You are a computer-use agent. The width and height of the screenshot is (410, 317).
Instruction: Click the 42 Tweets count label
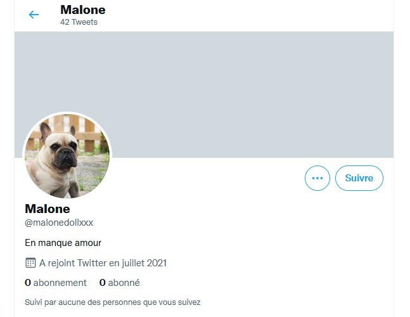[x=79, y=22]
